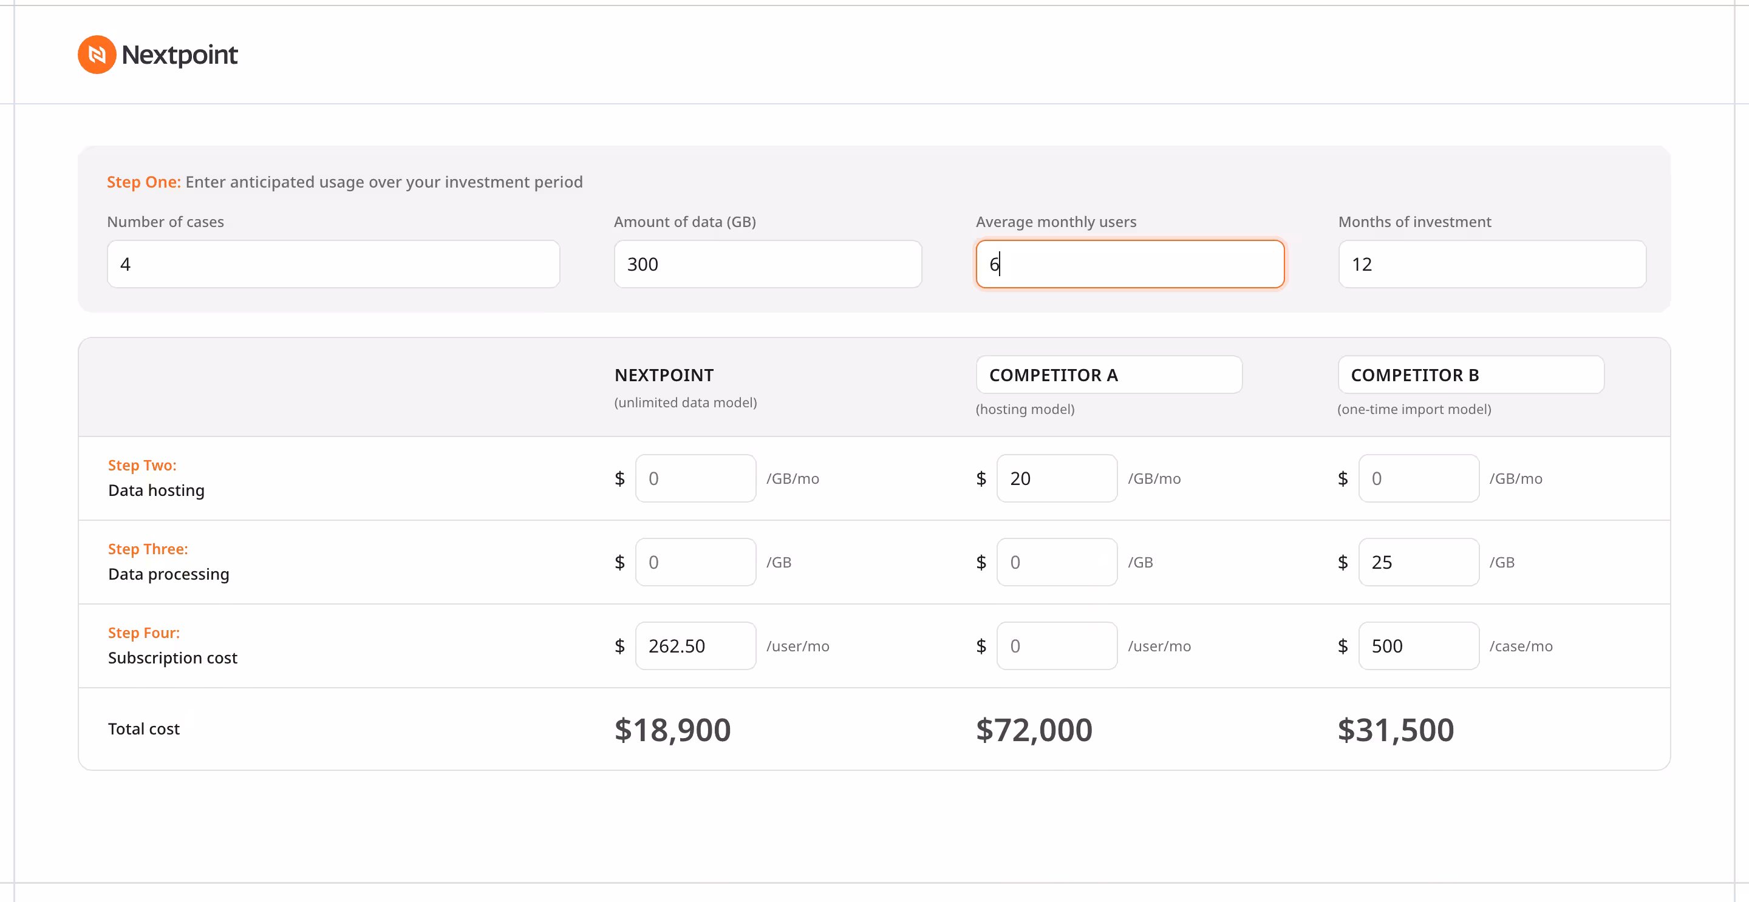Image resolution: width=1749 pixels, height=902 pixels.
Task: Click the 'Number of cases' field label
Action: coord(166,222)
